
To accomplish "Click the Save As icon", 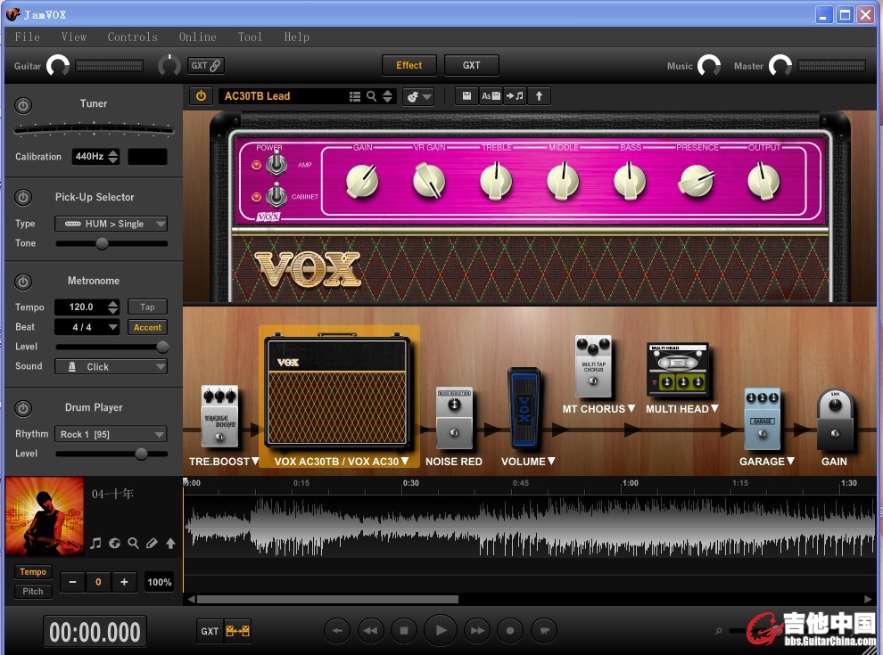I will [x=491, y=96].
